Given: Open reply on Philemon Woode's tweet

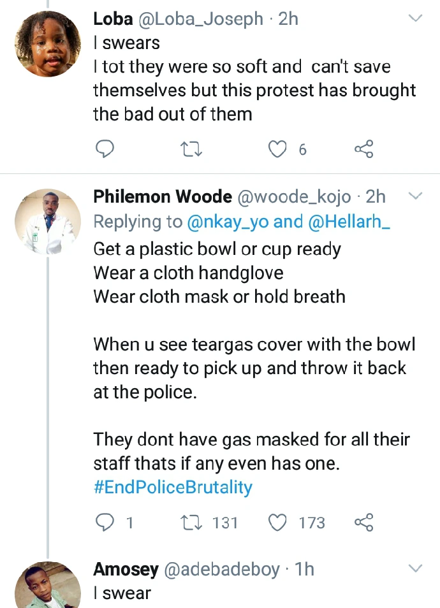Looking at the screenshot, I should [104, 523].
